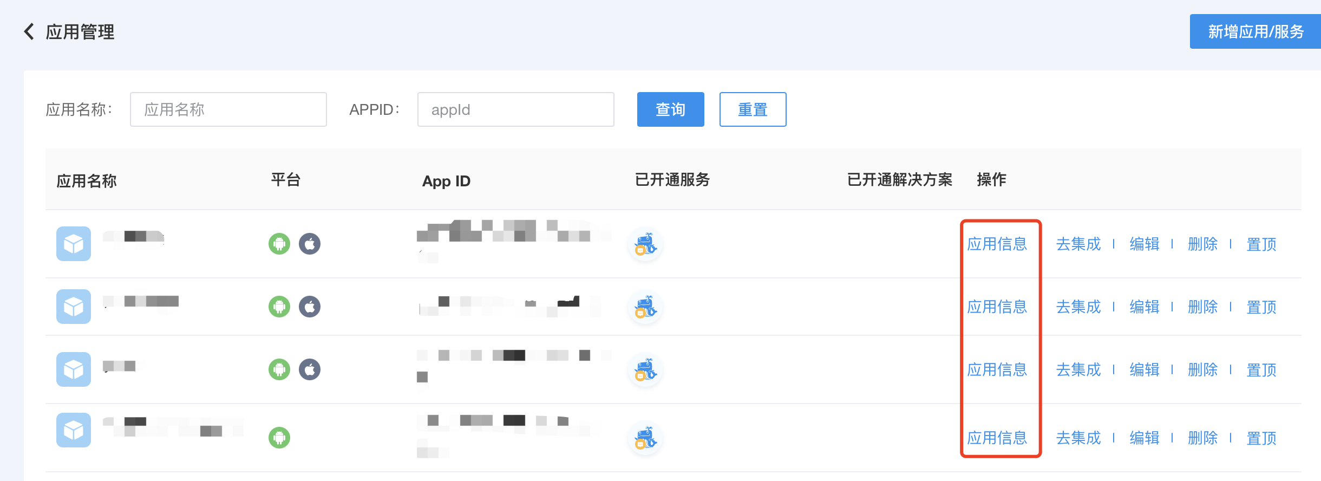Click 置顶 to pin the third row app
This screenshot has width=1321, height=481.
[x=1261, y=370]
